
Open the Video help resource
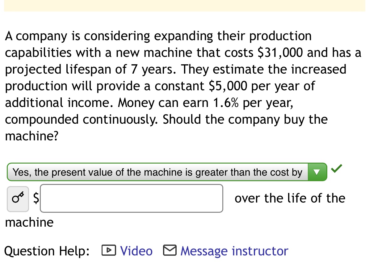point(136,251)
